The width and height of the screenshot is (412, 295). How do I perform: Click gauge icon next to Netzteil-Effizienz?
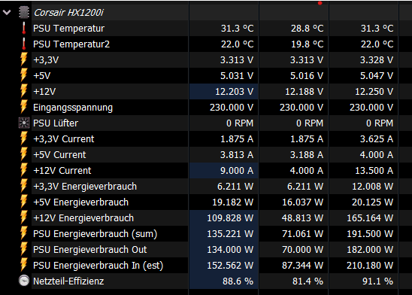24,281
